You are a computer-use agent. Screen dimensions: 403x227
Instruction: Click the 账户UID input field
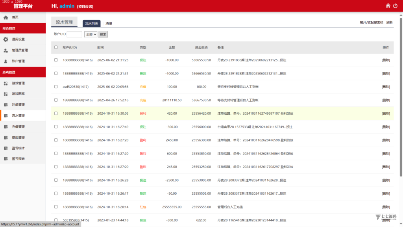click(x=74, y=34)
